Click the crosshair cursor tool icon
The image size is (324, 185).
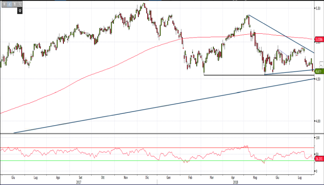(5, 4)
